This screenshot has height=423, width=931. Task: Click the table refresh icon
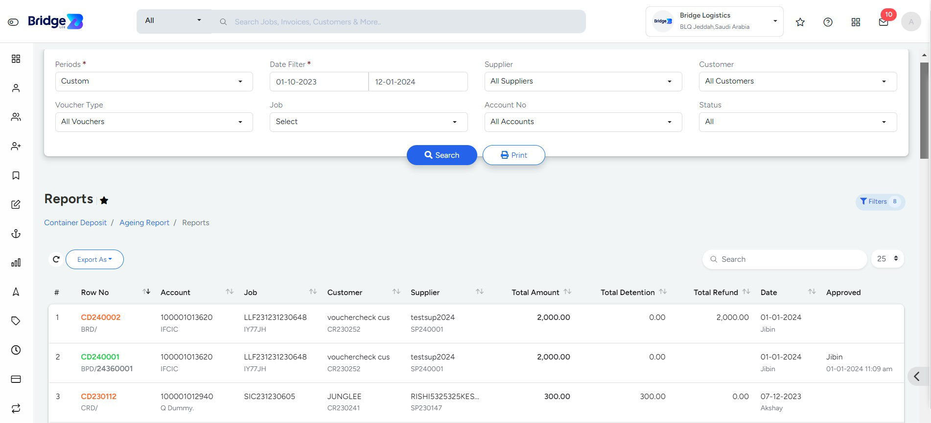pyautogui.click(x=56, y=259)
